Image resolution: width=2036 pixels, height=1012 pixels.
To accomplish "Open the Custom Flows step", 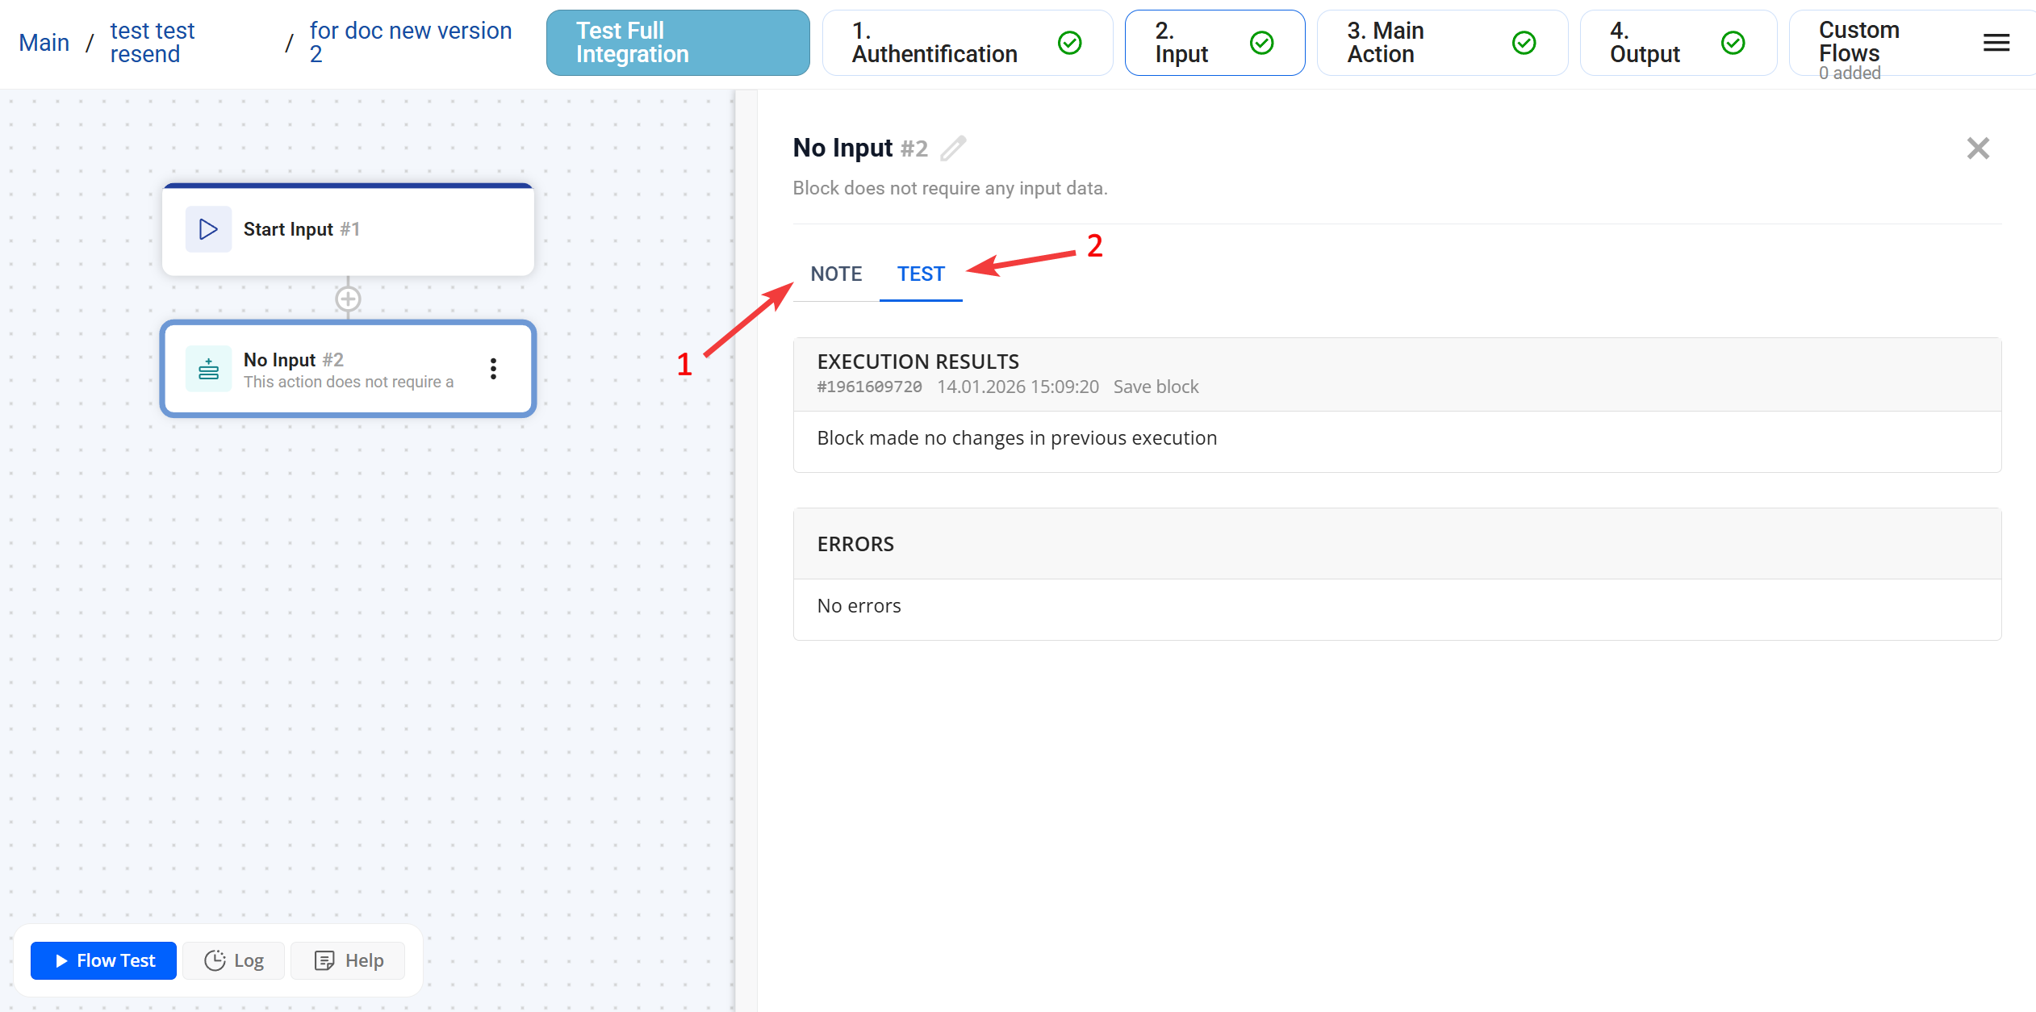I will click(1858, 43).
